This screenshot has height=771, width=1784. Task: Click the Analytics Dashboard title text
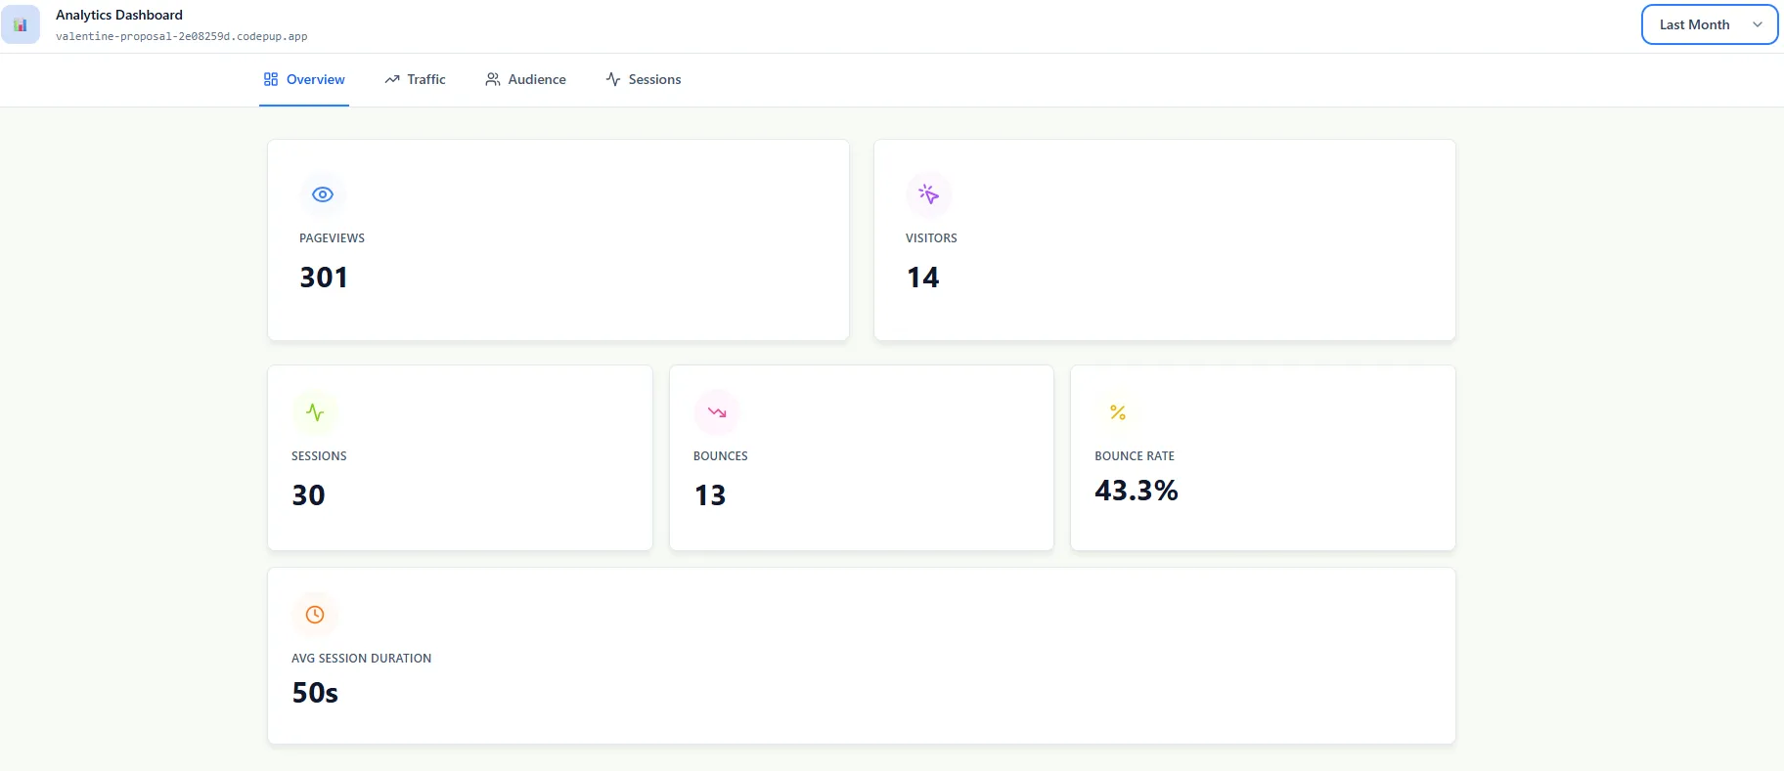click(x=119, y=15)
